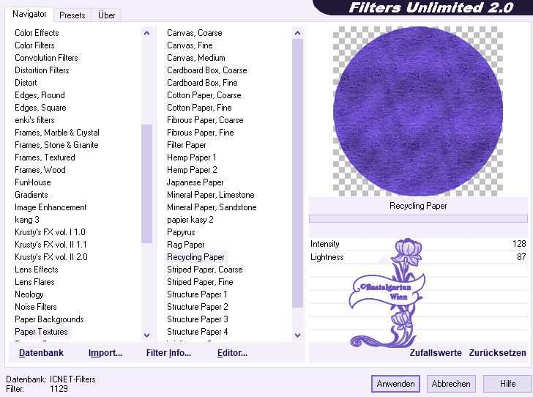The height and width of the screenshot is (397, 533).
Task: Select the Navigator tab
Action: [x=29, y=15]
